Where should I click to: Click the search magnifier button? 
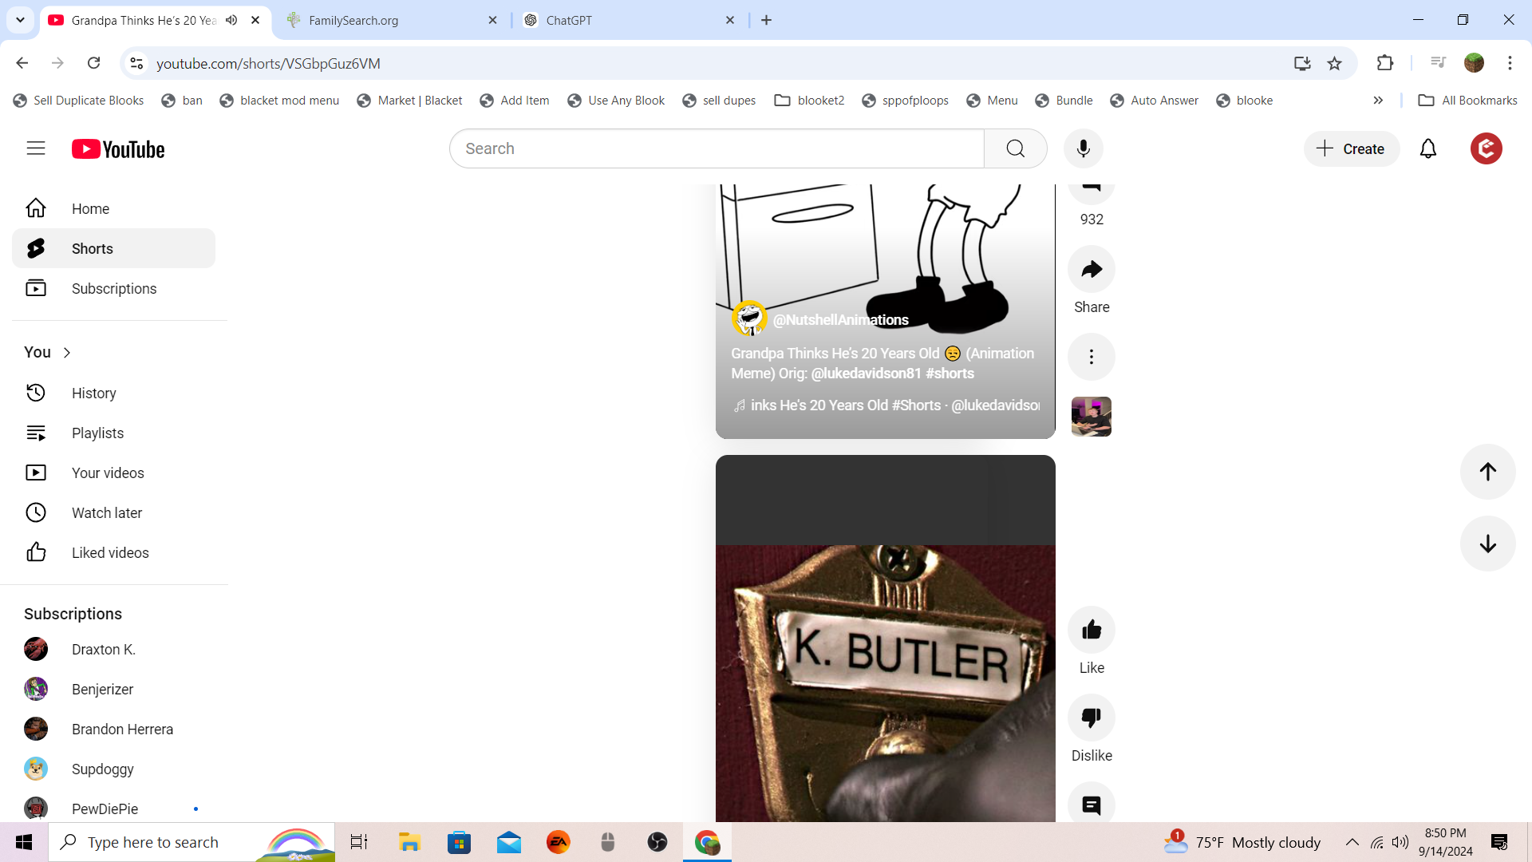[1015, 149]
